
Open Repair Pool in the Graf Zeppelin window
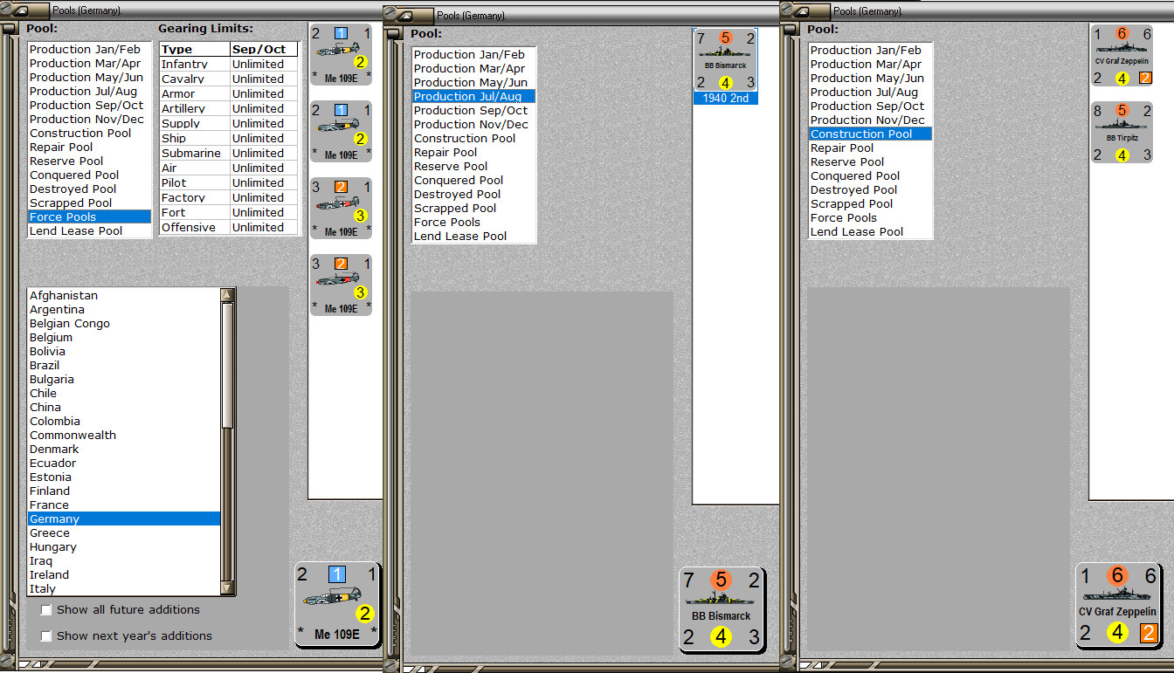pos(870,148)
